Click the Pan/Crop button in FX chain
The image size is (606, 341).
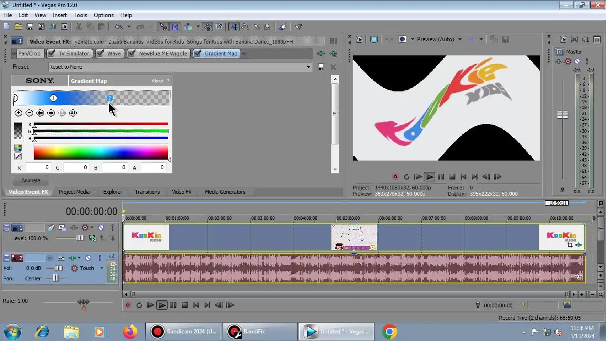tap(29, 54)
